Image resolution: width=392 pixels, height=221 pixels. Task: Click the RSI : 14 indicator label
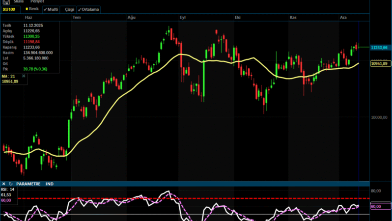(8, 189)
